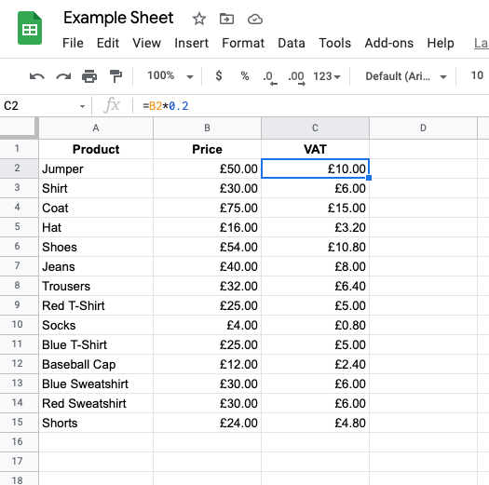Click the Move to folder icon
489x485 pixels.
(x=226, y=19)
